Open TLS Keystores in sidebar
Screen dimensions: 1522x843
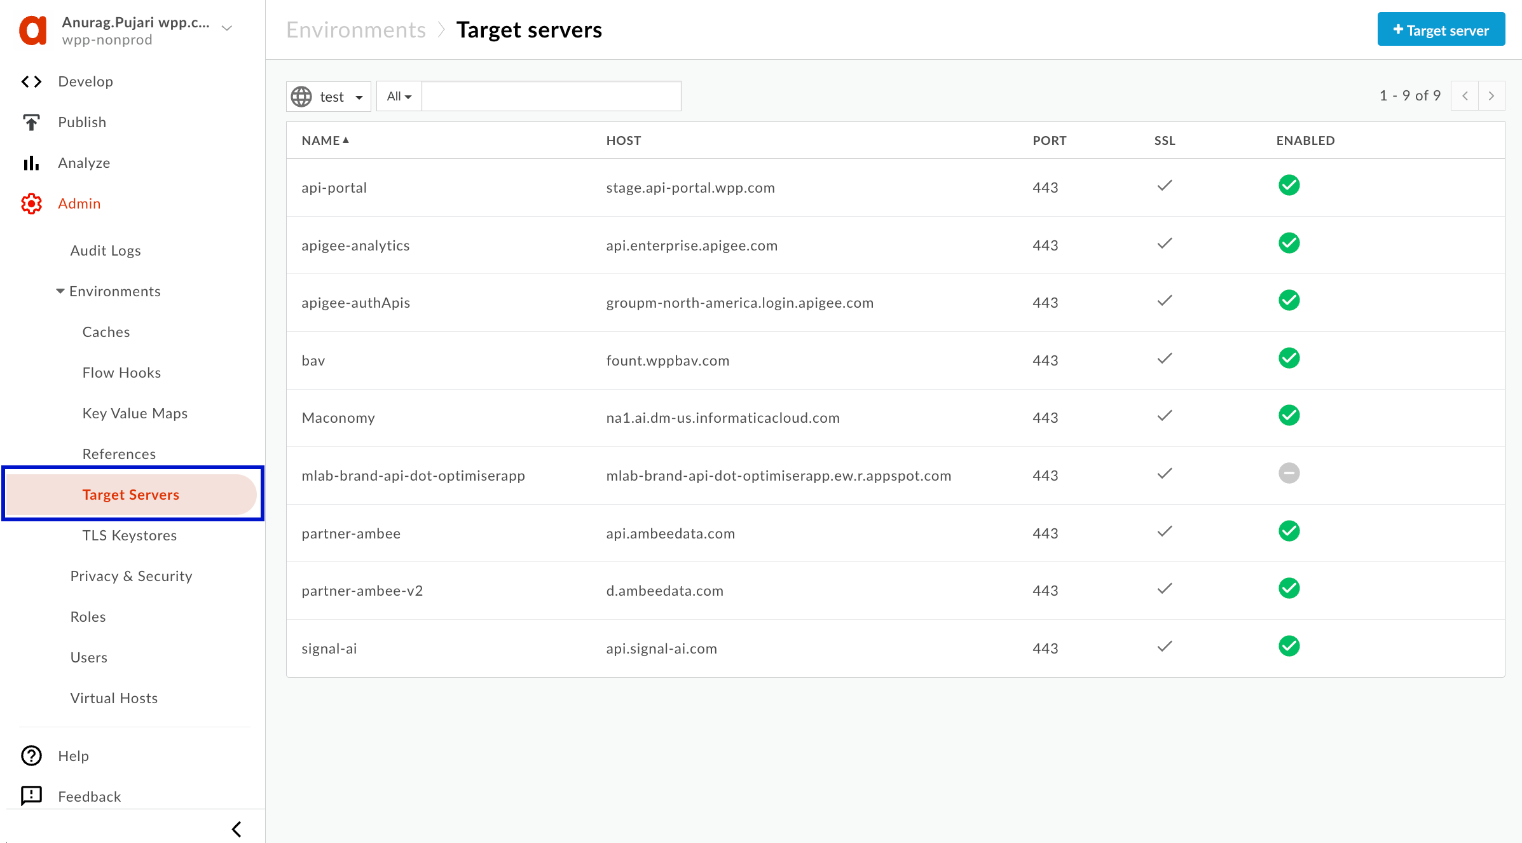tap(129, 535)
